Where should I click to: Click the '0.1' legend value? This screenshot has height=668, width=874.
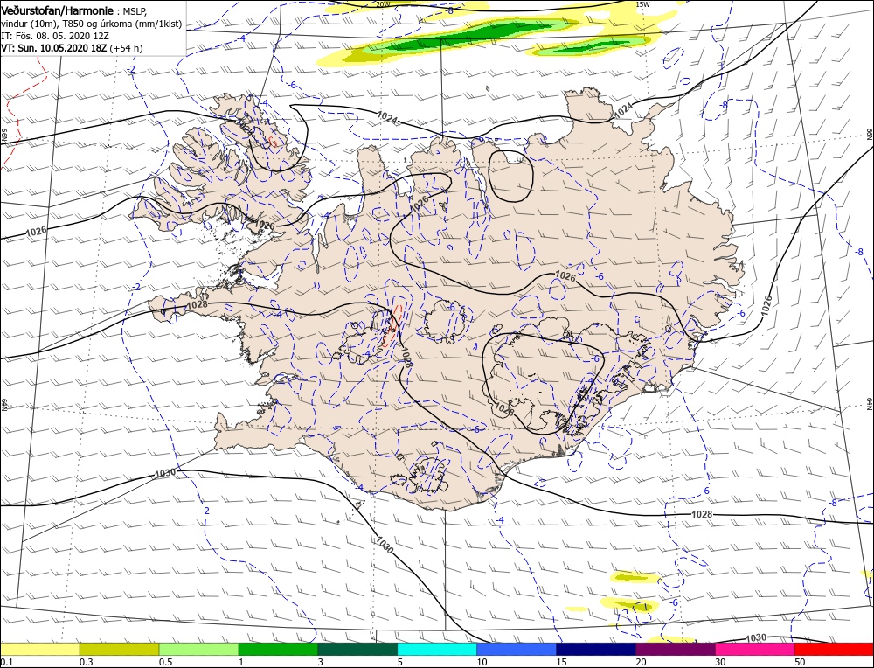pos(5,662)
